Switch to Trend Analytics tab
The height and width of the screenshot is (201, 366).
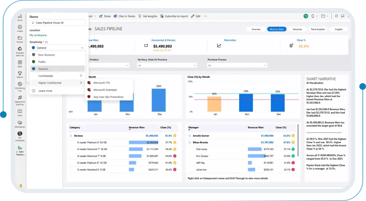point(318,29)
